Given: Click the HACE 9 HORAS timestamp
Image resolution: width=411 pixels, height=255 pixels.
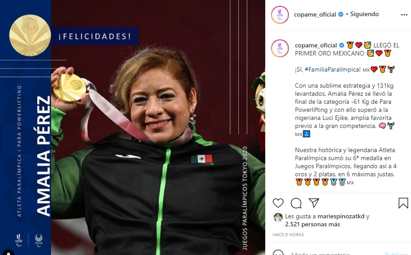Looking at the screenshot, I should pyautogui.click(x=288, y=234).
